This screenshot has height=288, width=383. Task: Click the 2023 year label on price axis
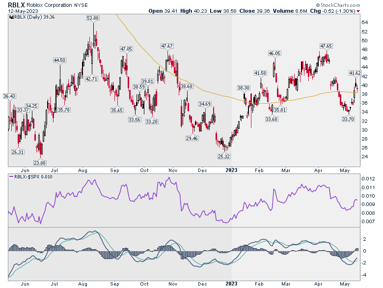point(231,170)
